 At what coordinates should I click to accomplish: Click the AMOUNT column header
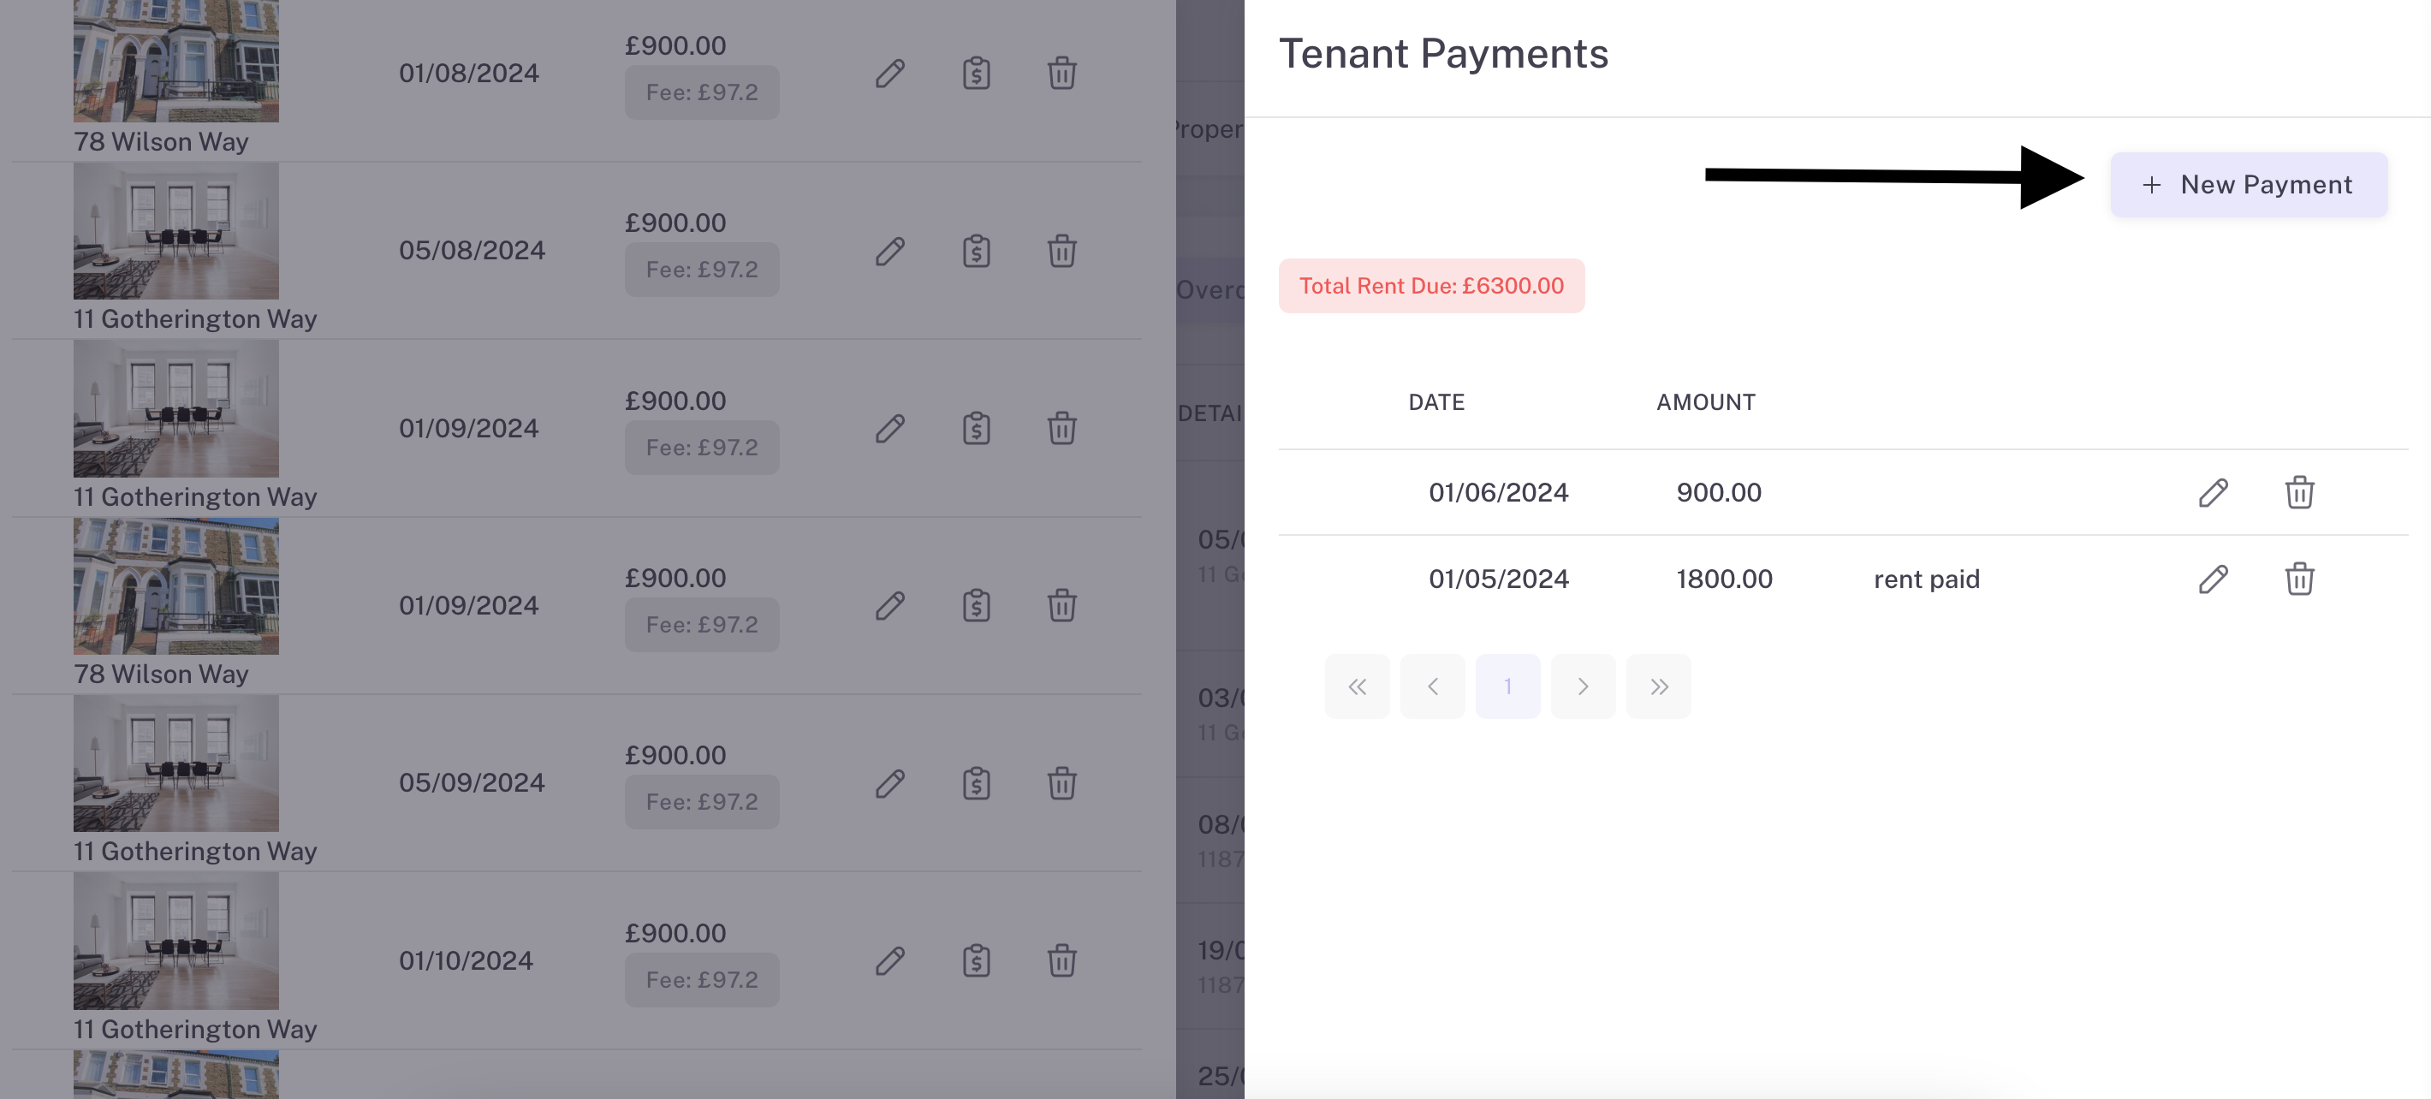pyautogui.click(x=1705, y=403)
